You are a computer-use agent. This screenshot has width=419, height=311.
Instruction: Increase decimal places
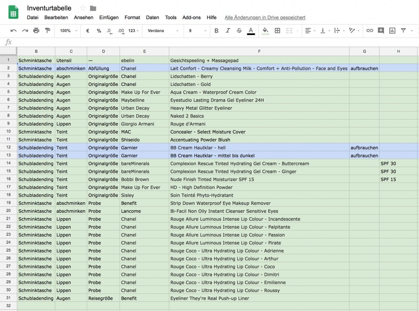coord(121,31)
